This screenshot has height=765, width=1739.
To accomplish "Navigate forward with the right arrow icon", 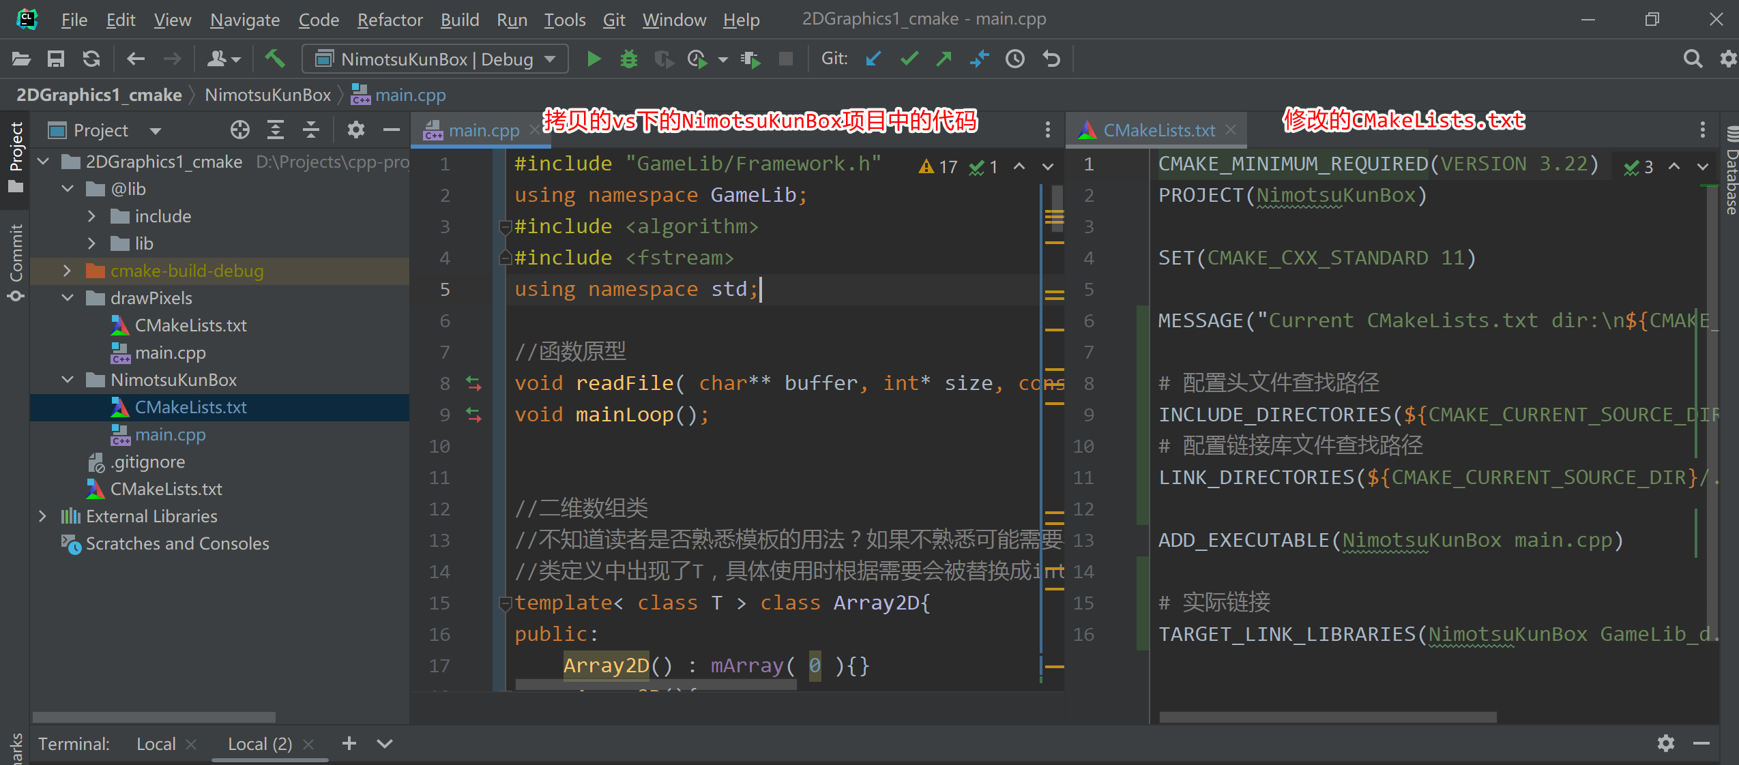I will pyautogui.click(x=173, y=59).
